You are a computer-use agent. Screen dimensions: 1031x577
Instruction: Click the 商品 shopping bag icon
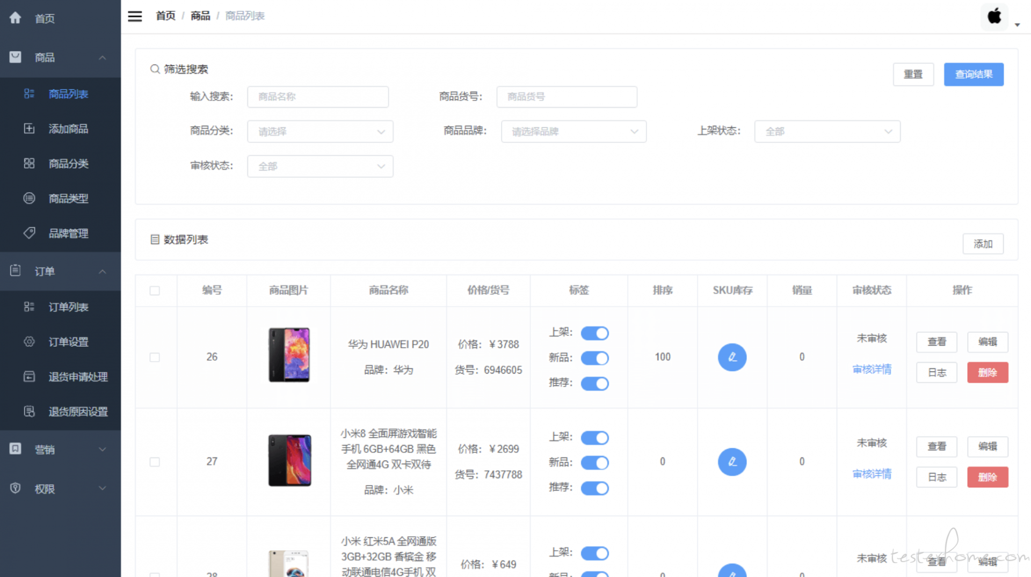[x=15, y=57]
